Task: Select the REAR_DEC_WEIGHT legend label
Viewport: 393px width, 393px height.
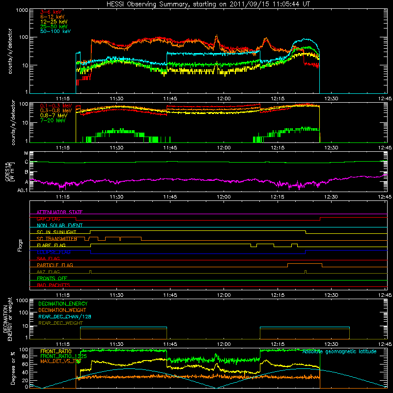Action: [x=60, y=323]
